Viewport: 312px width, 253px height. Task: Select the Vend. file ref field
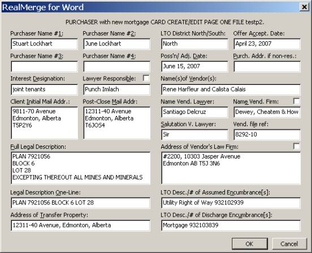[267, 135]
